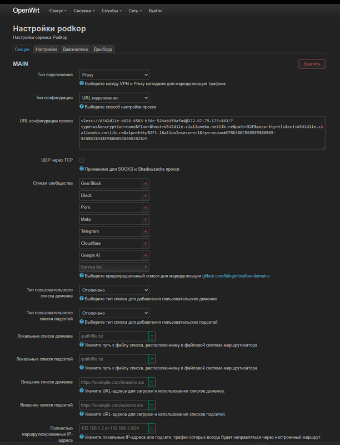Screen dimensions: 340x445
Task: Click help icon under Тип конфигурации
Action: point(82,107)
